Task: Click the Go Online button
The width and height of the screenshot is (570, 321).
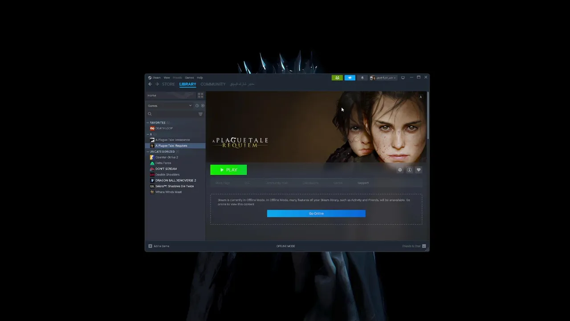Action: [x=316, y=214]
